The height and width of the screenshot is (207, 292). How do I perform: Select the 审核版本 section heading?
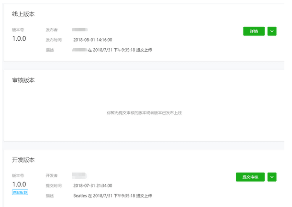(x=23, y=80)
